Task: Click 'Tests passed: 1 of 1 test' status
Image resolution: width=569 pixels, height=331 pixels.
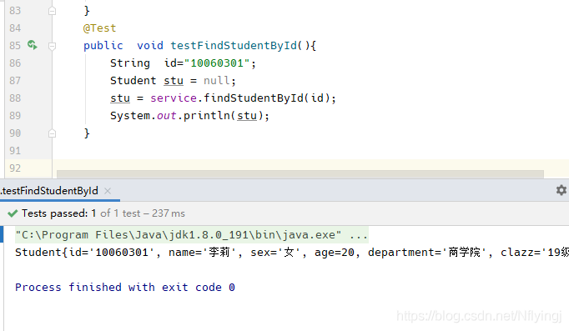Action: coord(81,213)
